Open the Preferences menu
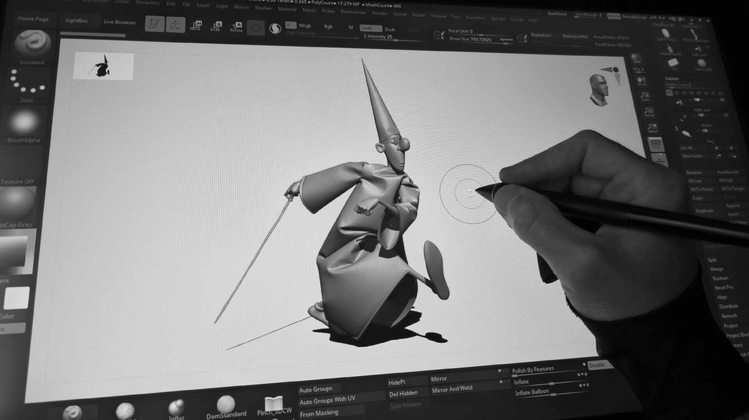Screen dimensions: 749x420 pos(353,12)
